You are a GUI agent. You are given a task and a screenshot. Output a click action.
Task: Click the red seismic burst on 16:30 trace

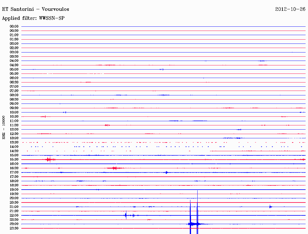tap(115, 168)
